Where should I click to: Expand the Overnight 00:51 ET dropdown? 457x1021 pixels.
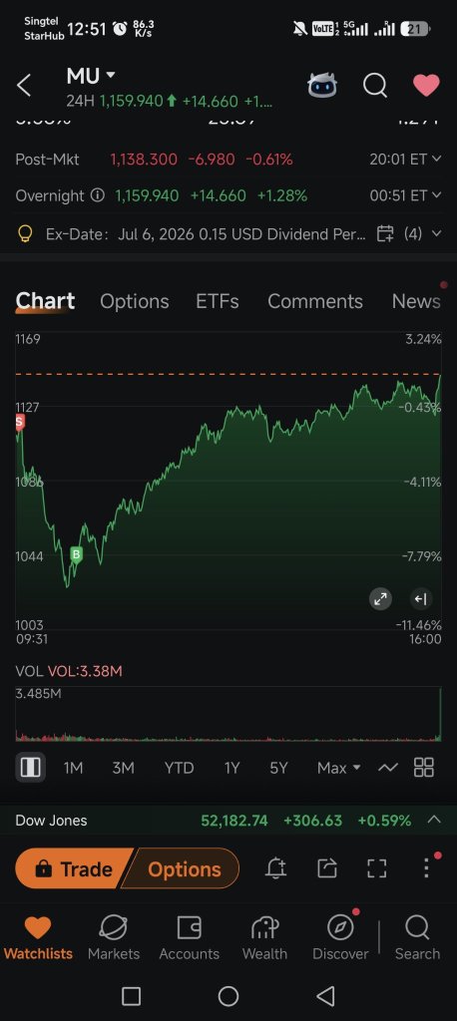click(436, 195)
